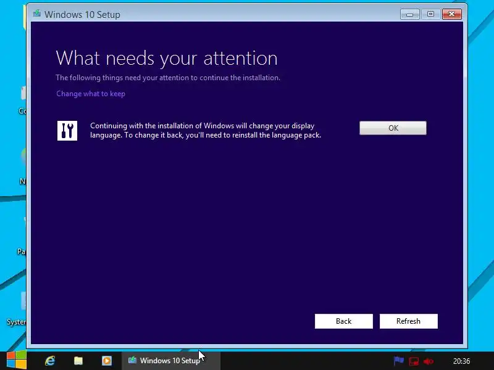Refresh the setup attention list

click(x=409, y=321)
